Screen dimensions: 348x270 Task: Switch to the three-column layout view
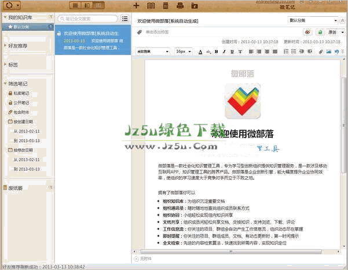click(x=98, y=5)
